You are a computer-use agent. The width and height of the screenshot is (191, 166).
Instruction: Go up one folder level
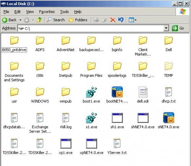click(39, 20)
